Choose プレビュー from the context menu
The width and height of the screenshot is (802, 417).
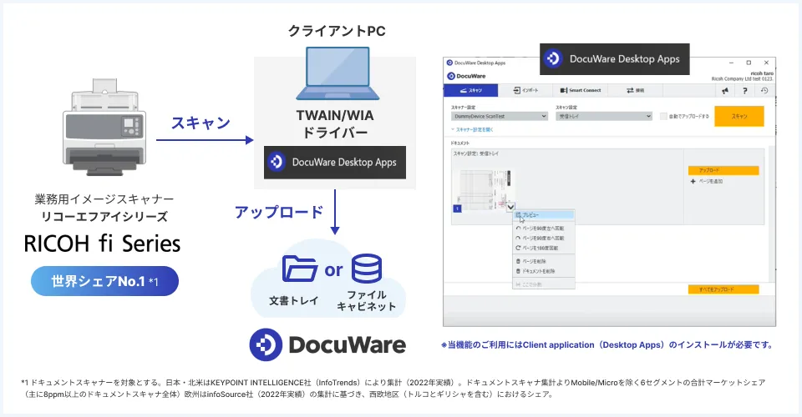[x=544, y=215]
